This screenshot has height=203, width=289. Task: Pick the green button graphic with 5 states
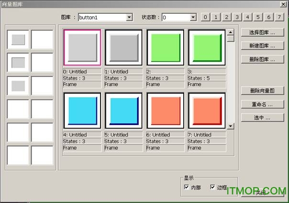207,47
